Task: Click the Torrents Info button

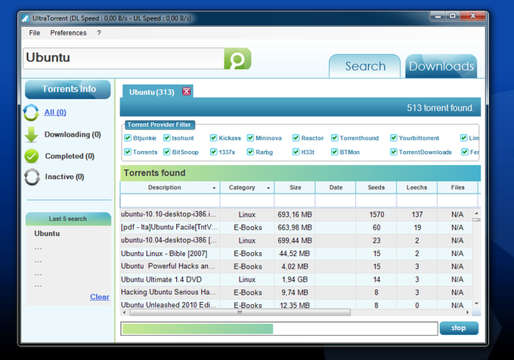Action: click(x=68, y=89)
